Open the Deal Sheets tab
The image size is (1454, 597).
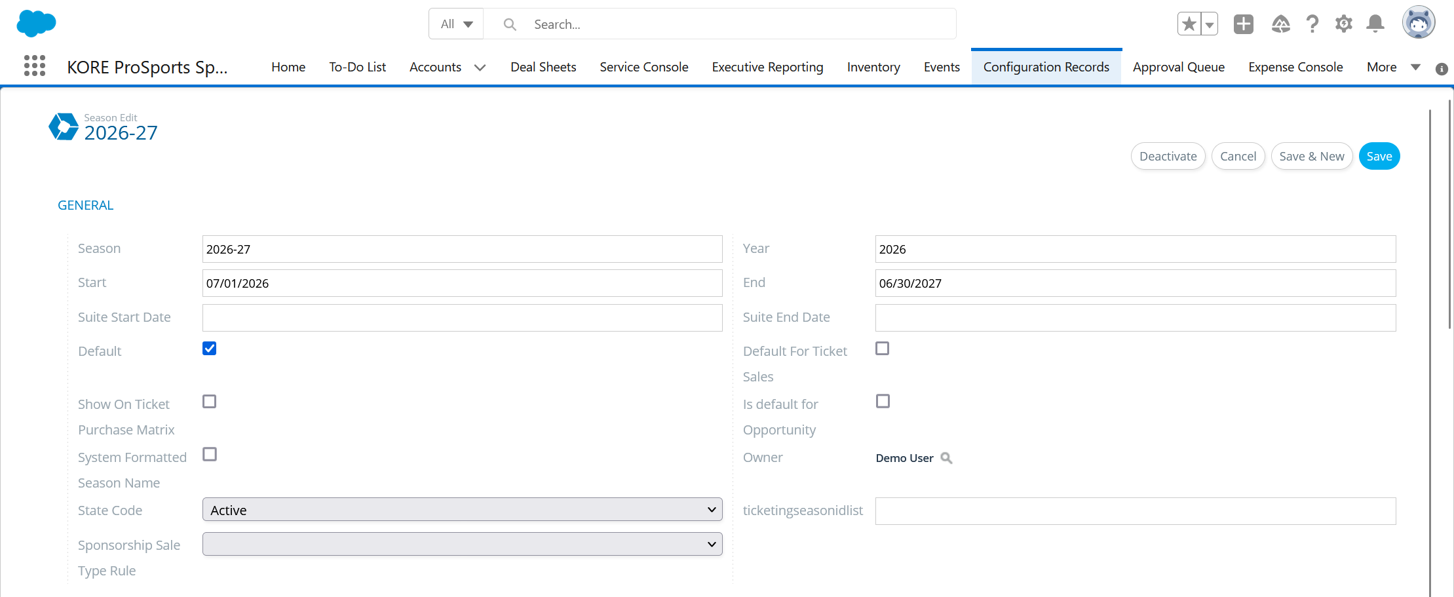click(x=543, y=67)
